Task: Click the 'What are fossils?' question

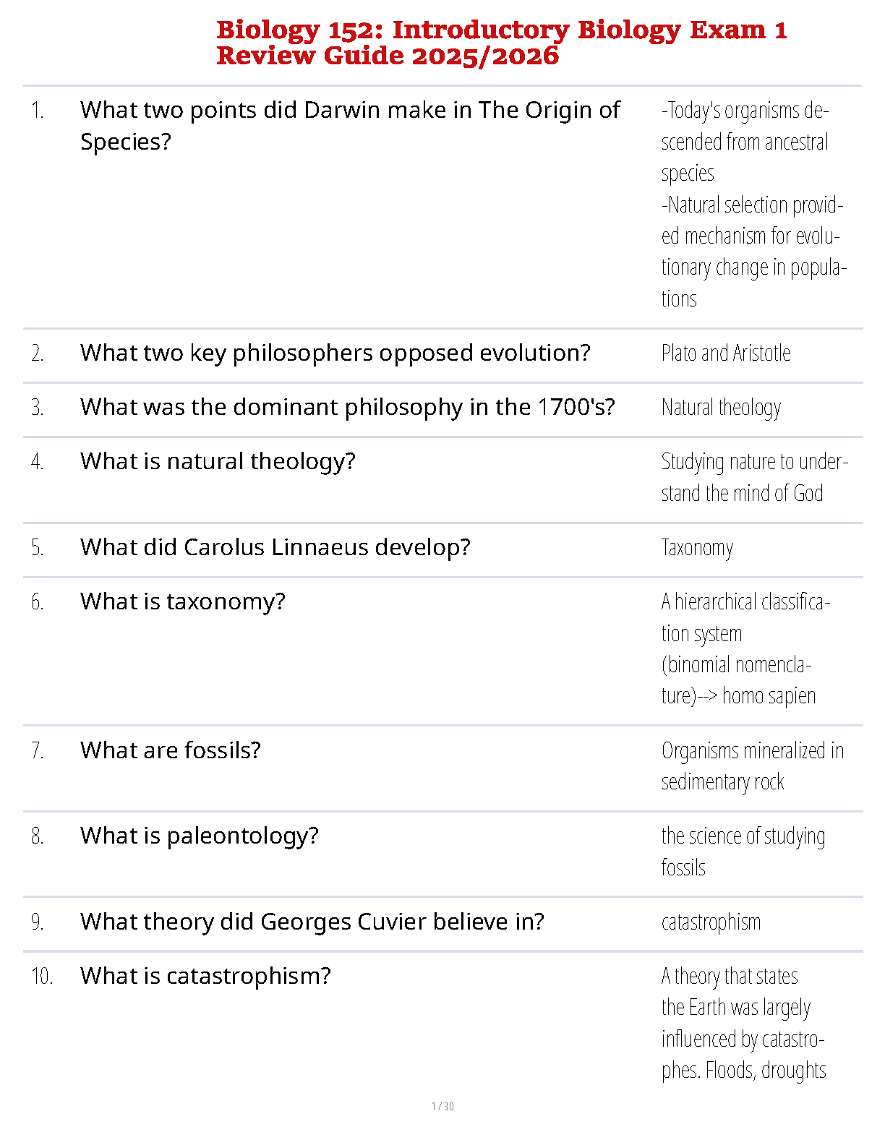Action: click(x=171, y=750)
